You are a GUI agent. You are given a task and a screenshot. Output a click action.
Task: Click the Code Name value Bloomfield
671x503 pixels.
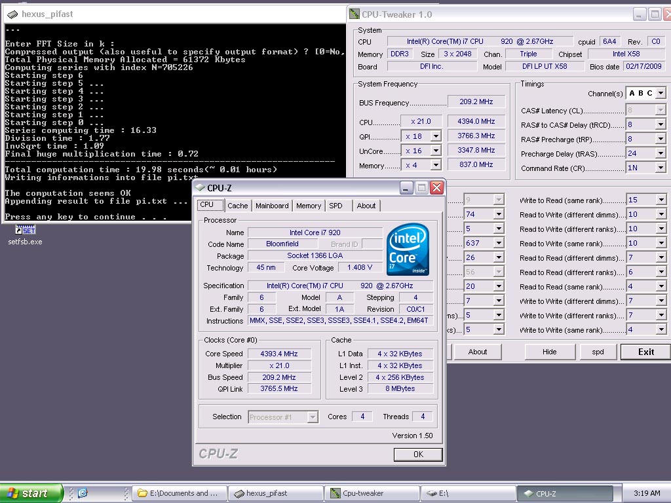tap(282, 244)
